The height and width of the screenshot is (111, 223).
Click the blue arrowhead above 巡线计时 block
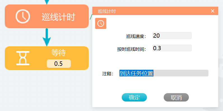click(47, 2)
